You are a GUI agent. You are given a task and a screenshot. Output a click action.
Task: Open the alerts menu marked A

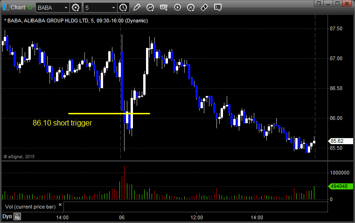click(191, 7)
